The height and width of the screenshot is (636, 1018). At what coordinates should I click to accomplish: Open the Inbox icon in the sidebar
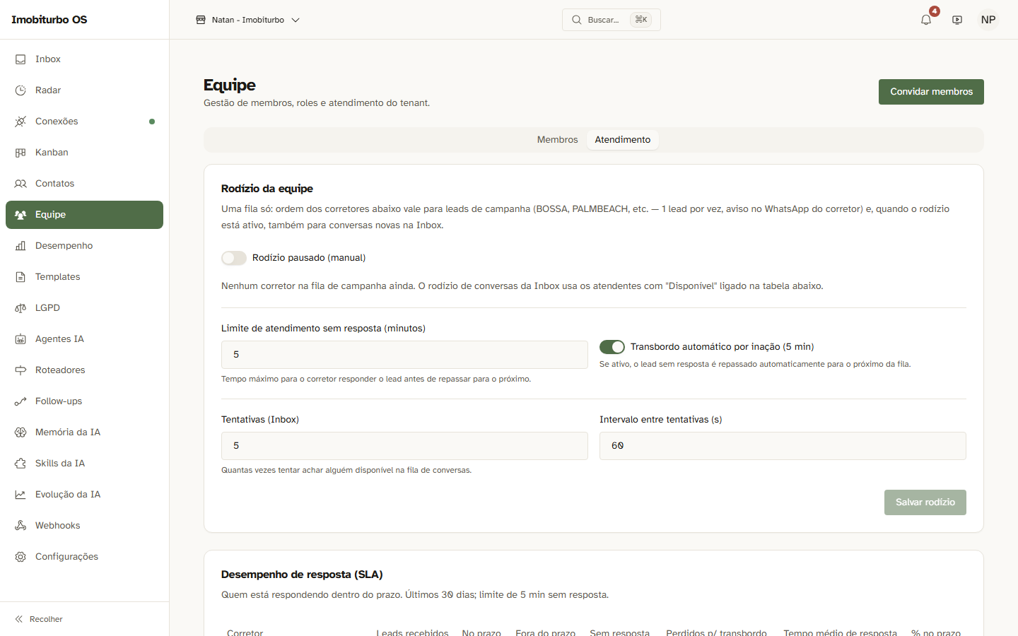21,59
